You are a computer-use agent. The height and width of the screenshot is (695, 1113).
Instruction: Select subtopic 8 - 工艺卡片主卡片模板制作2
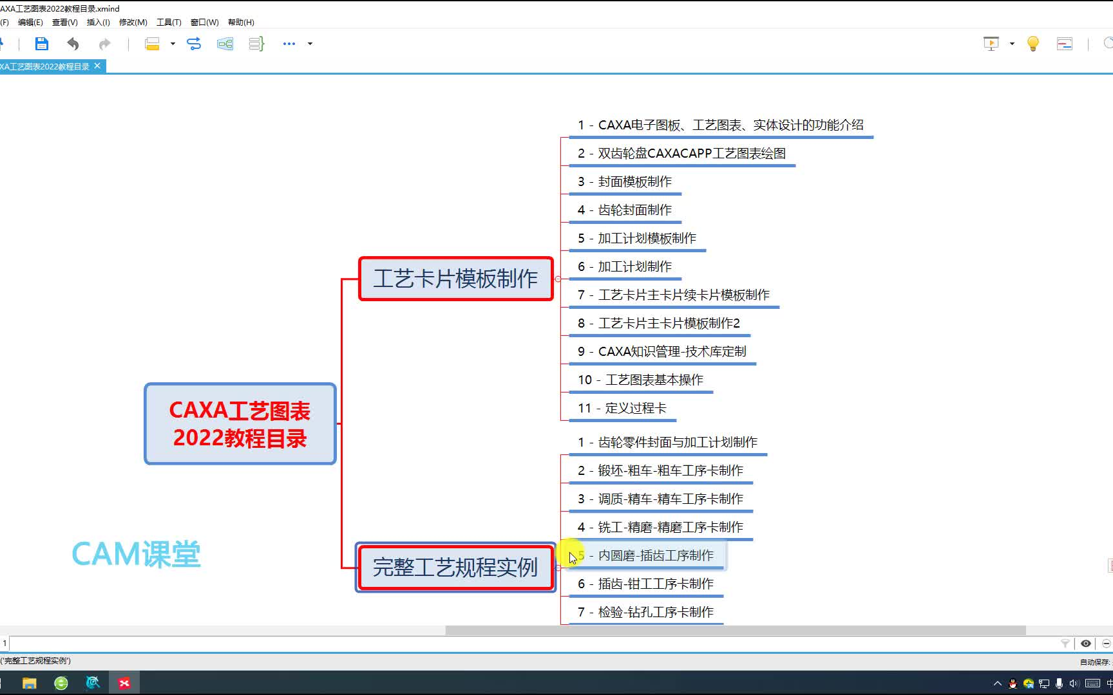tap(660, 324)
